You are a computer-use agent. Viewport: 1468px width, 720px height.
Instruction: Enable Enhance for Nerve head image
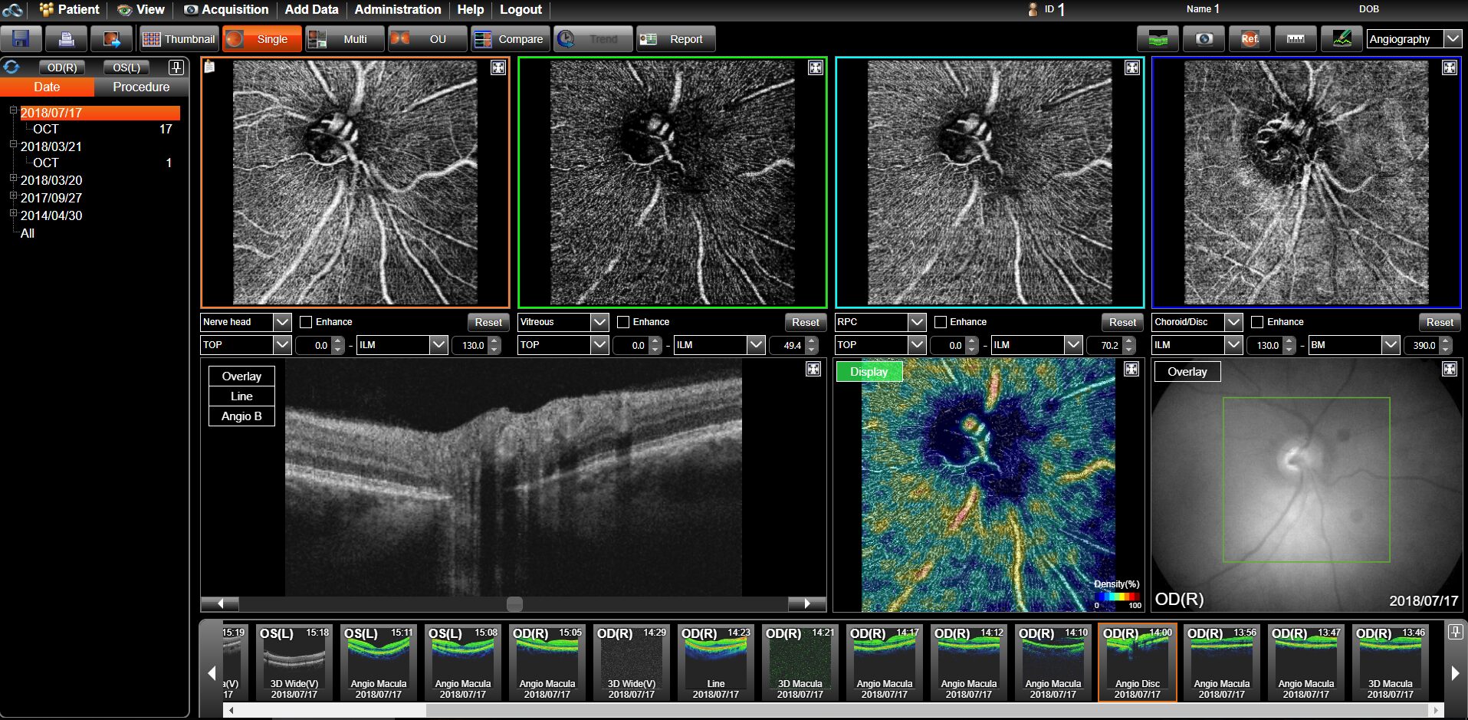[x=306, y=322]
